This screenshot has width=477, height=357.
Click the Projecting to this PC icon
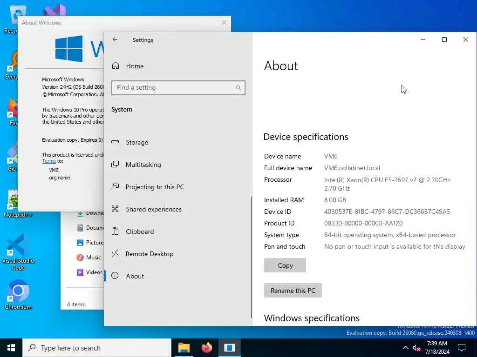coord(115,186)
